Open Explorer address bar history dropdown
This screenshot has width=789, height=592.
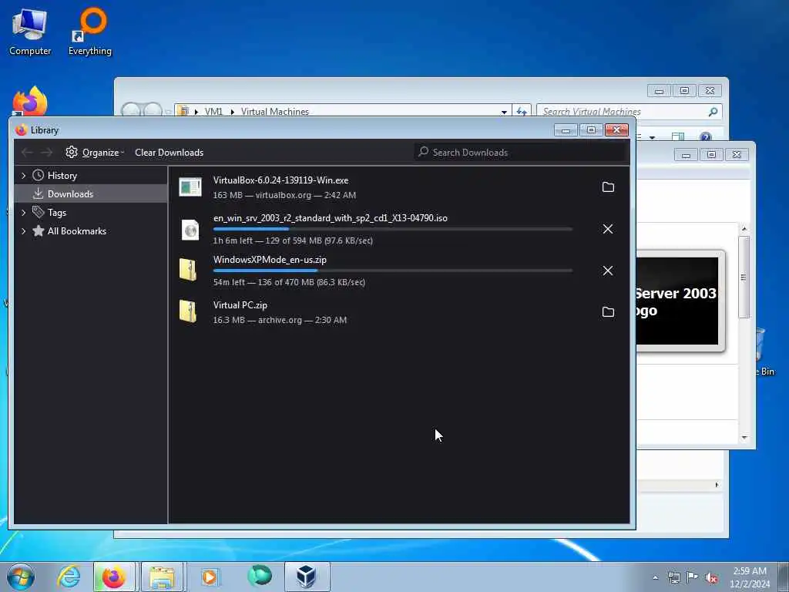504,111
